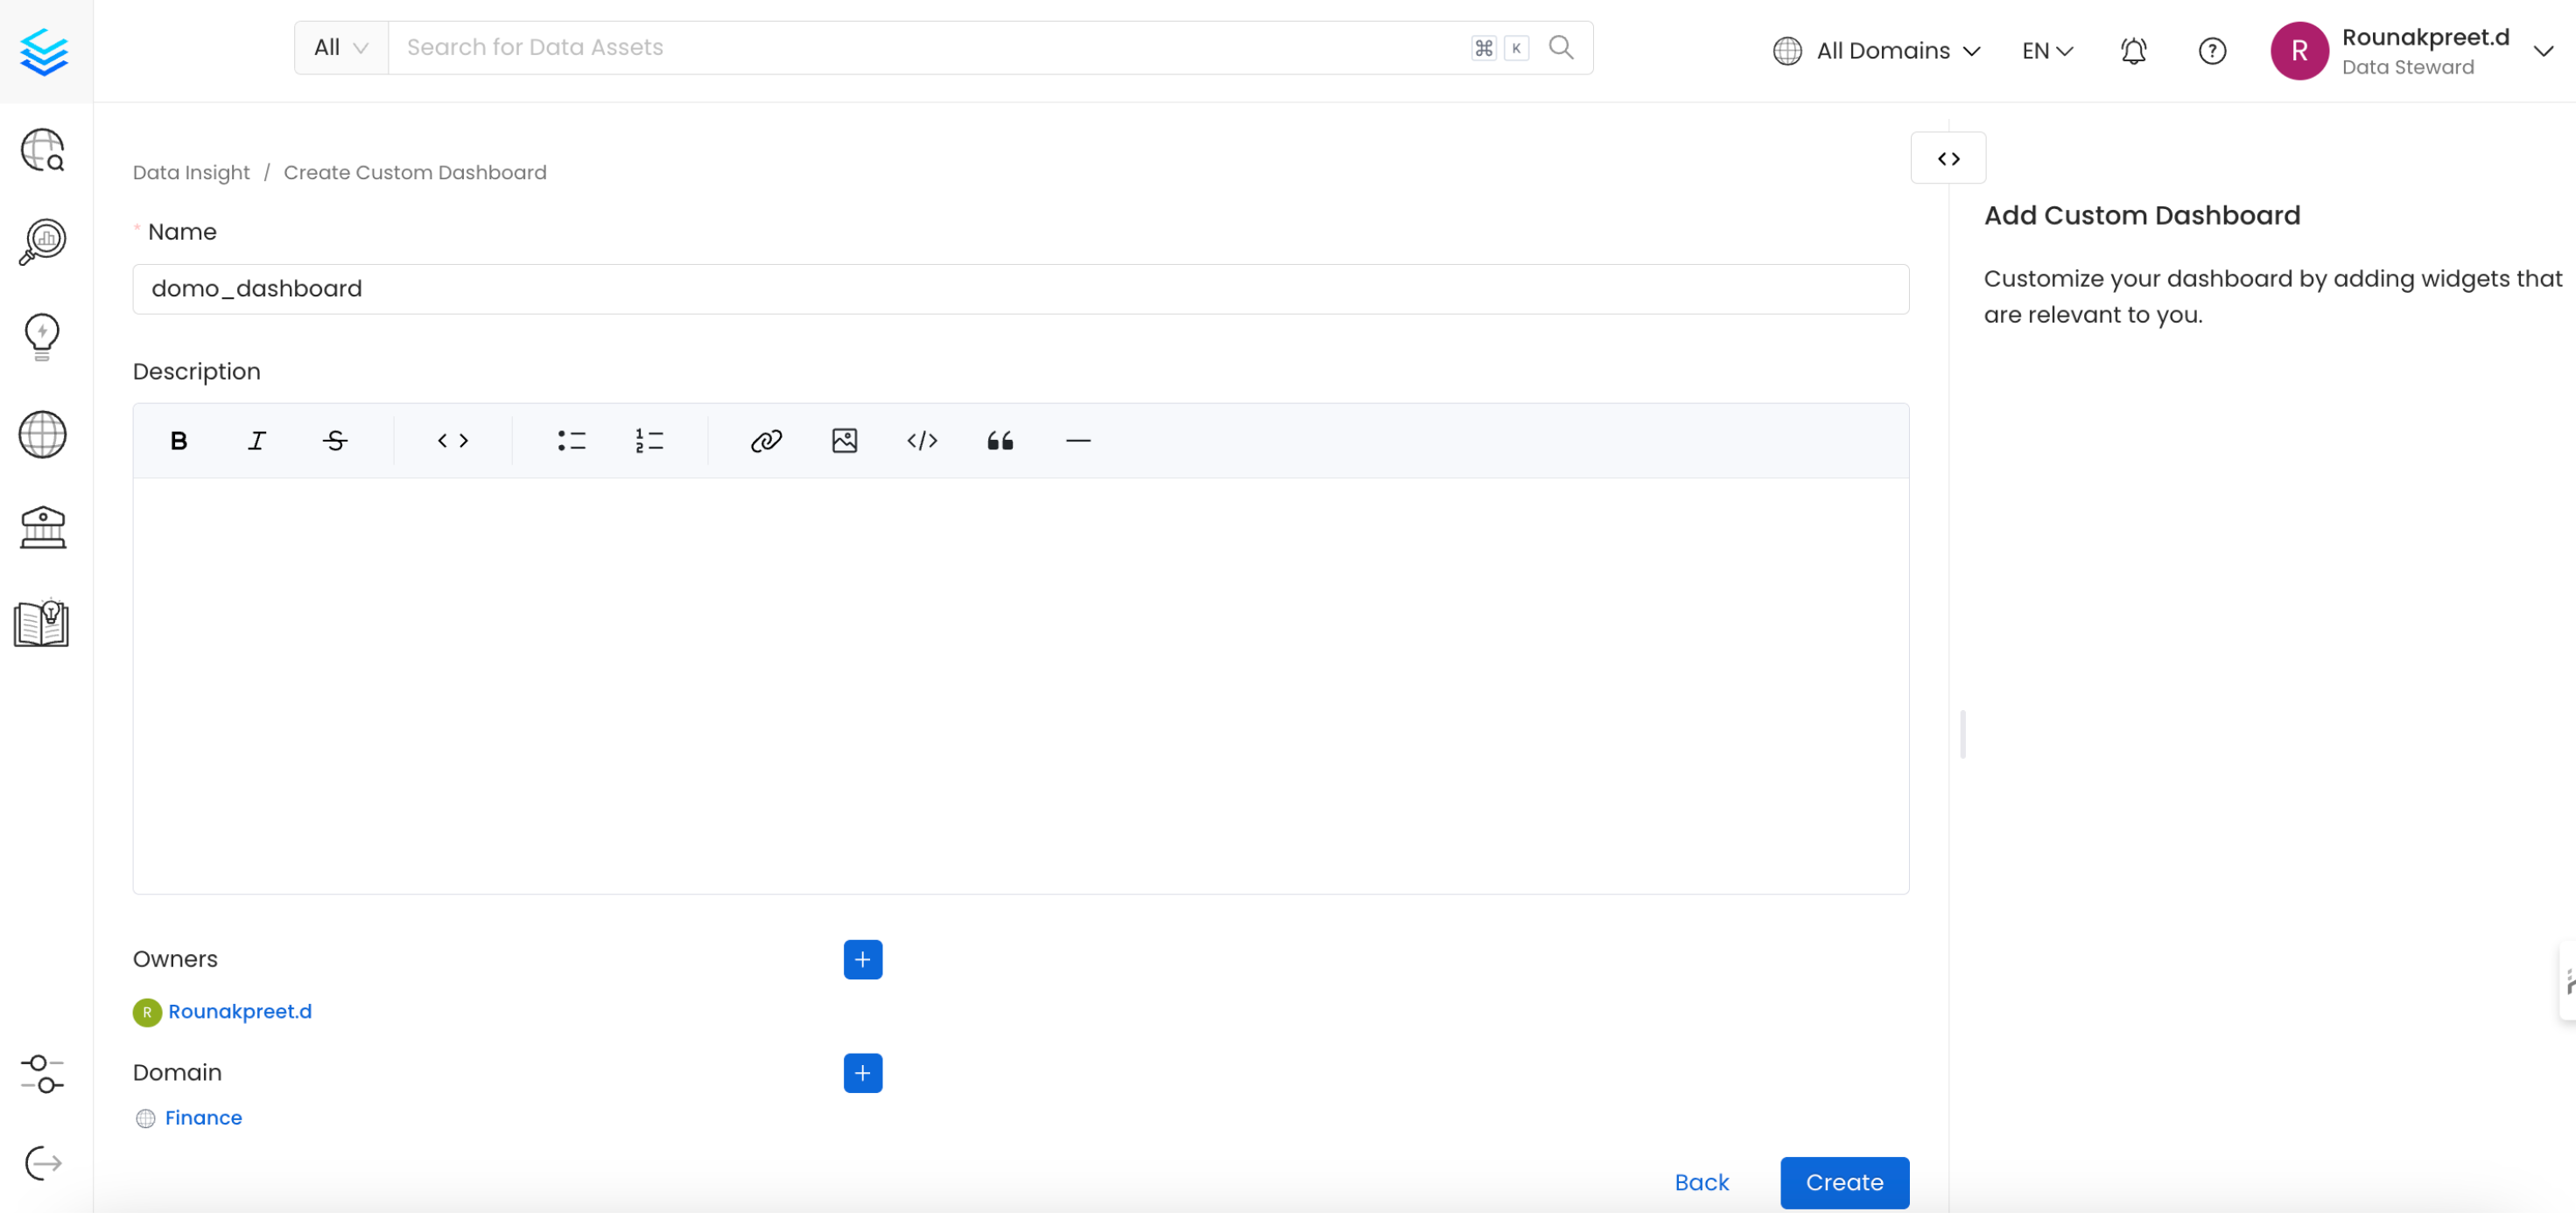Select the strikethrough formatting icon
This screenshot has height=1219, width=2576.
tap(335, 440)
